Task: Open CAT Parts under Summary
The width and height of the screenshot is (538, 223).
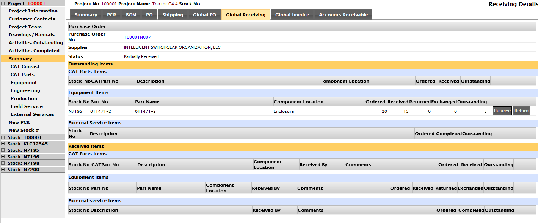Action: pyautogui.click(x=22, y=75)
